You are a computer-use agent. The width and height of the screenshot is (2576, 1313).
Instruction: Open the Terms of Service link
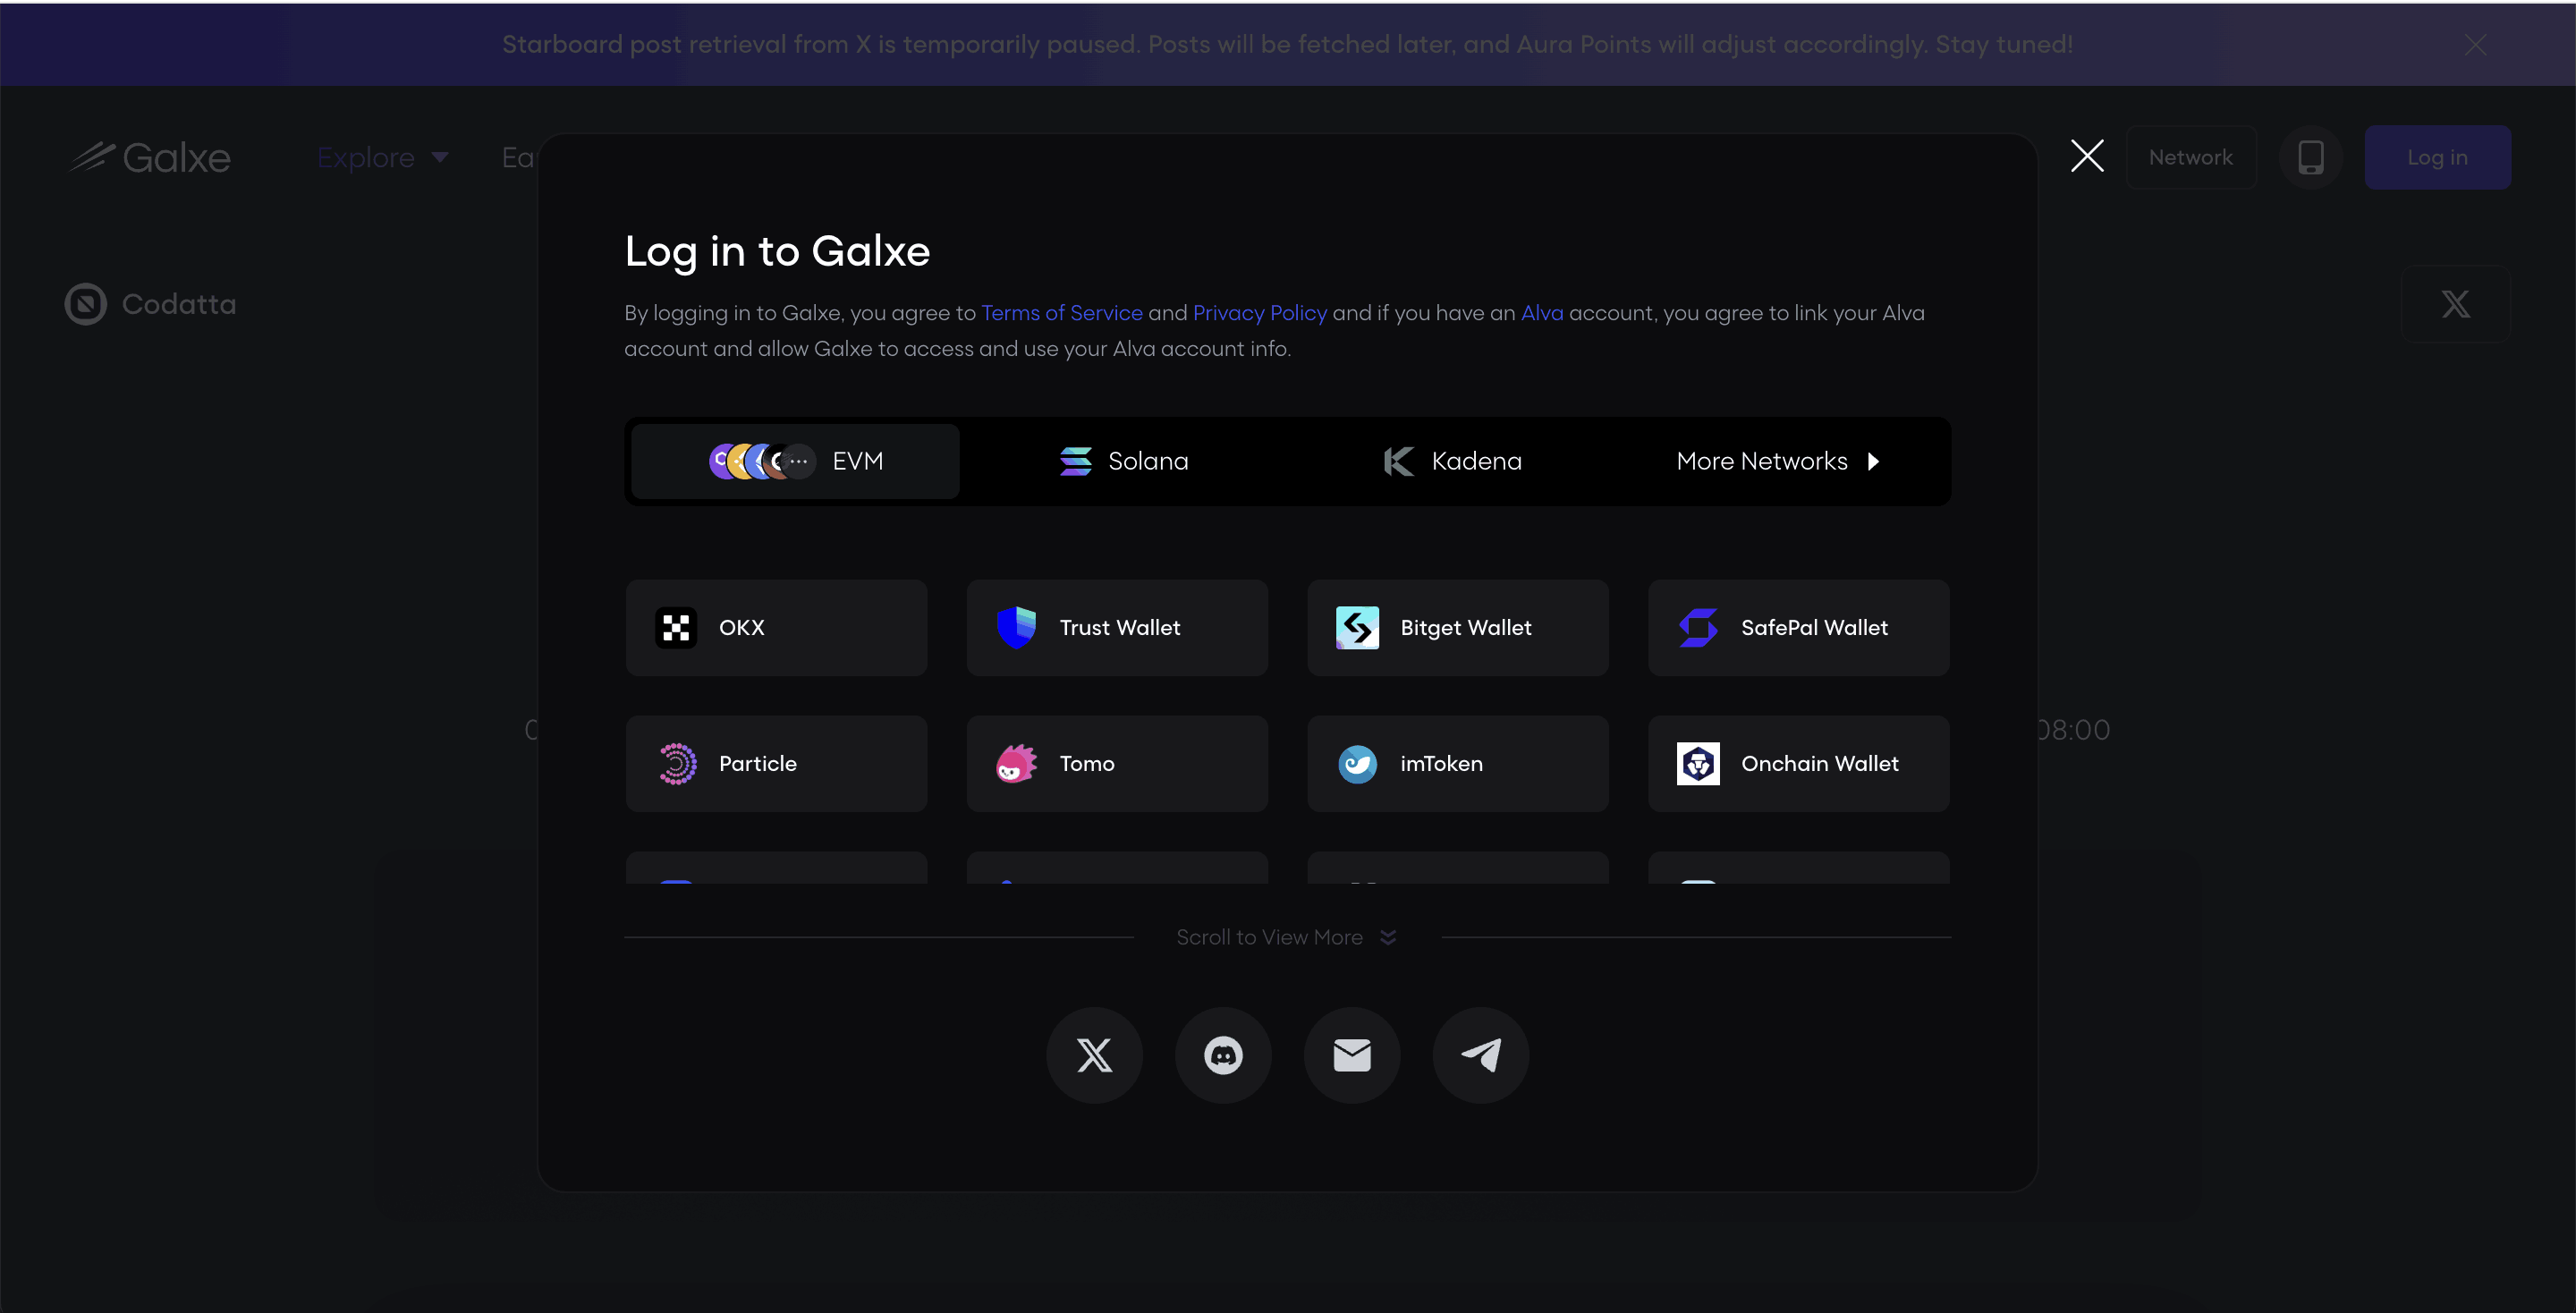pos(1061,313)
